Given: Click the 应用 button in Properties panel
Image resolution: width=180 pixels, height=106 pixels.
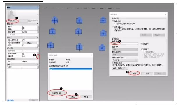Looking at the screenshot, I should point(33,100).
